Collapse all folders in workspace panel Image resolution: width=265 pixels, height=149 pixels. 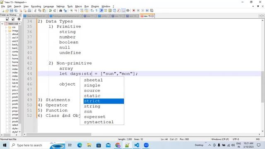coord(13,19)
